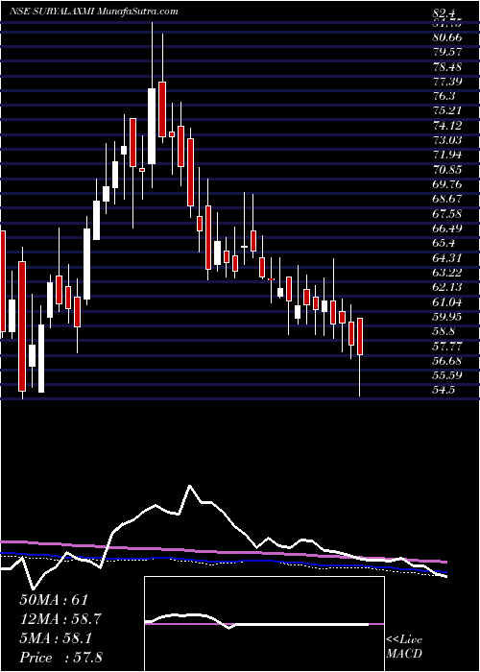This screenshot has height=672, width=480.
Task: Select the 77.39 price axis label
Action: [x=447, y=82]
